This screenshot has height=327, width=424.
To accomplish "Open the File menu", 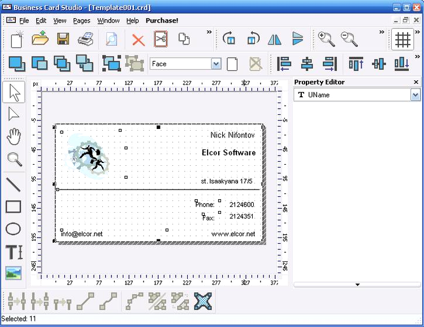I will (x=24, y=20).
